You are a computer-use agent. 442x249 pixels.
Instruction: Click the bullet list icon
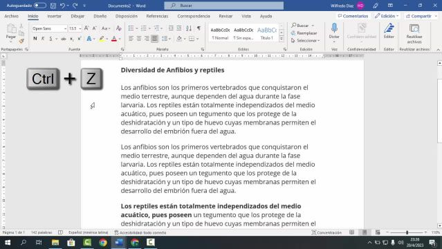[x=131, y=28]
